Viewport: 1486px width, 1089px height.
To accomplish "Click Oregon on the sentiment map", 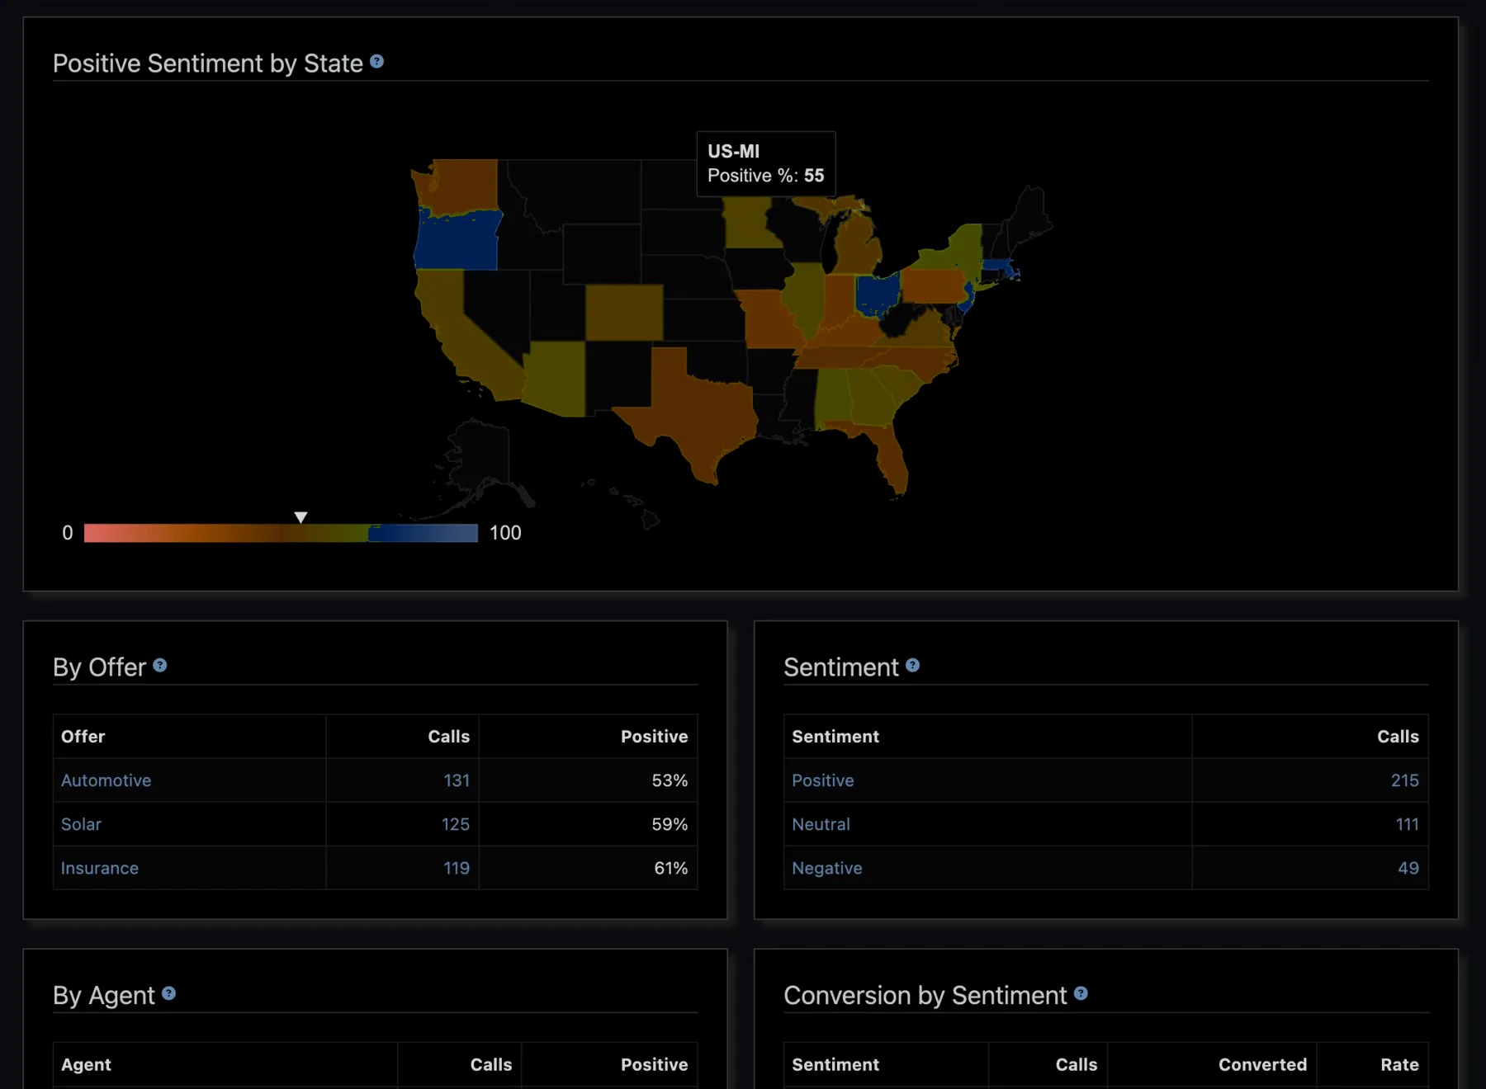I will coord(457,242).
